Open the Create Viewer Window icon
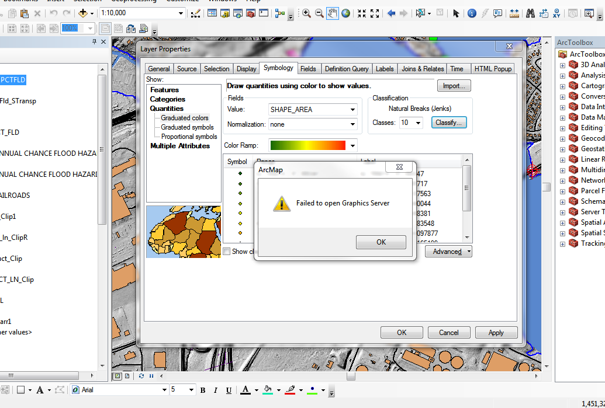The width and height of the screenshot is (605, 408). tap(589, 13)
